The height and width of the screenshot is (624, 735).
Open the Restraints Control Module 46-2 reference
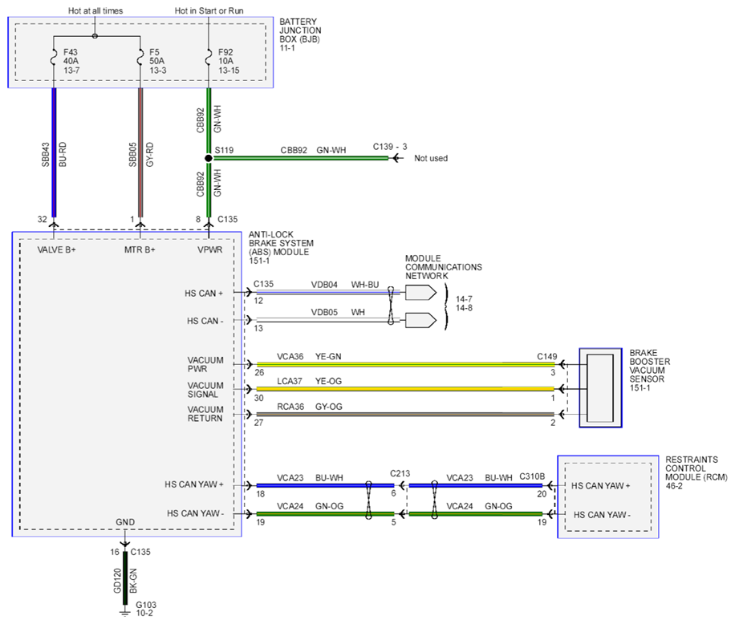coord(674,486)
